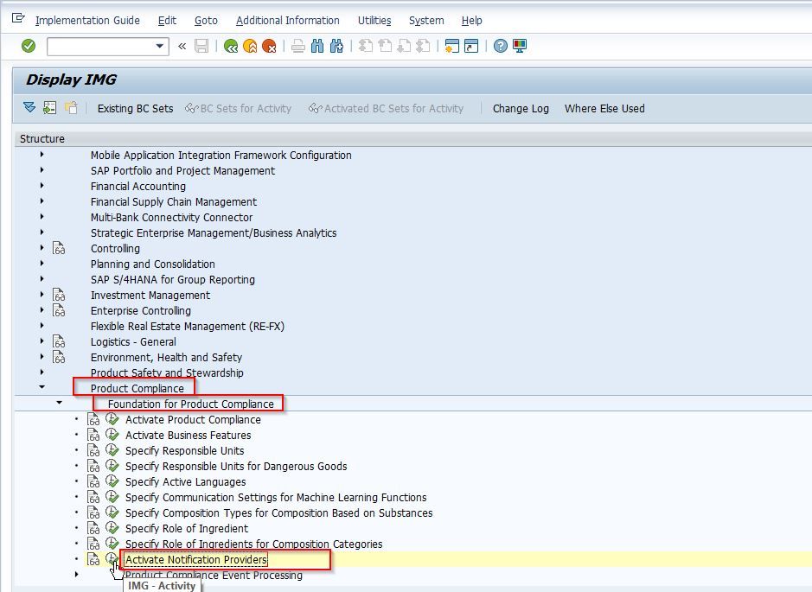Viewport: 812px width, 592px height.
Task: Execute the Specify Role of Ingredient activity
Action: click(112, 528)
